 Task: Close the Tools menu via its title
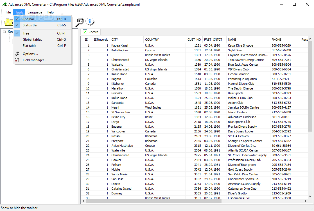pos(19,12)
